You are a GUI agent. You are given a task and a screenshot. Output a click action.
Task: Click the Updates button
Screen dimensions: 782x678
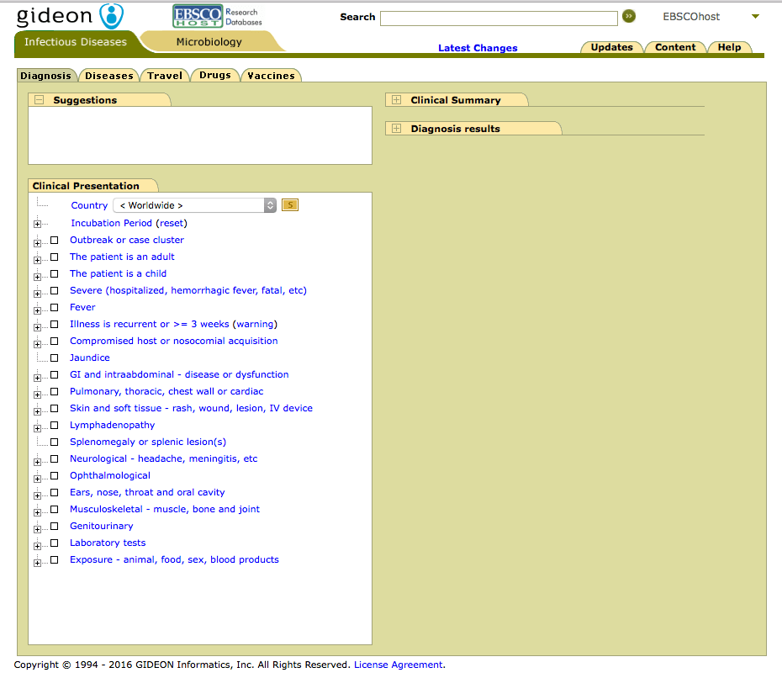611,47
